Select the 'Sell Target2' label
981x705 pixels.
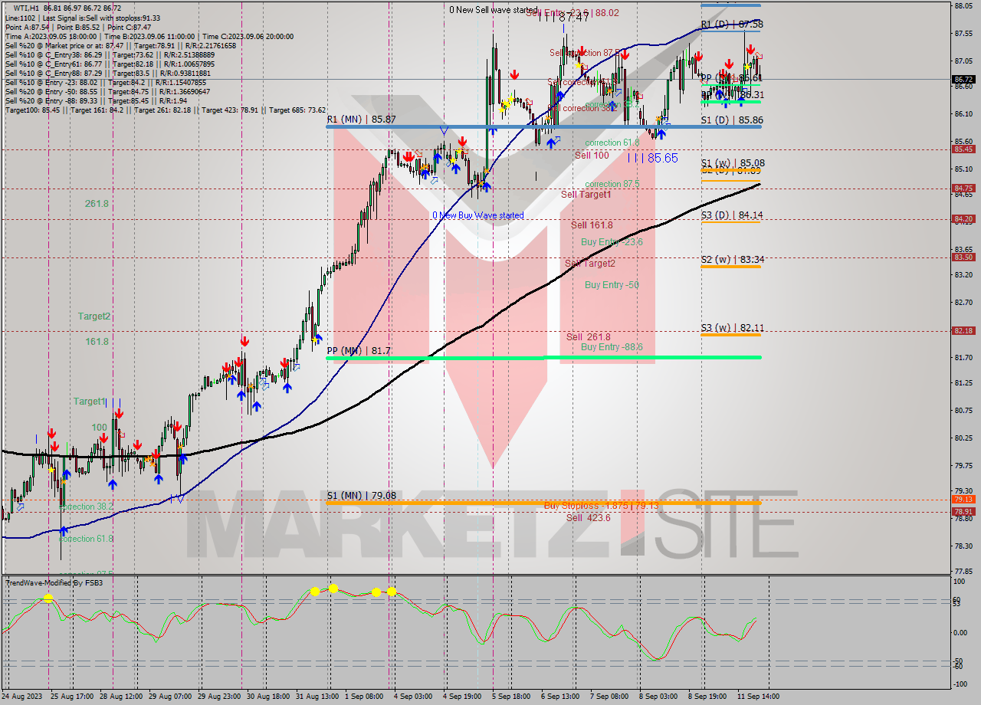(590, 264)
